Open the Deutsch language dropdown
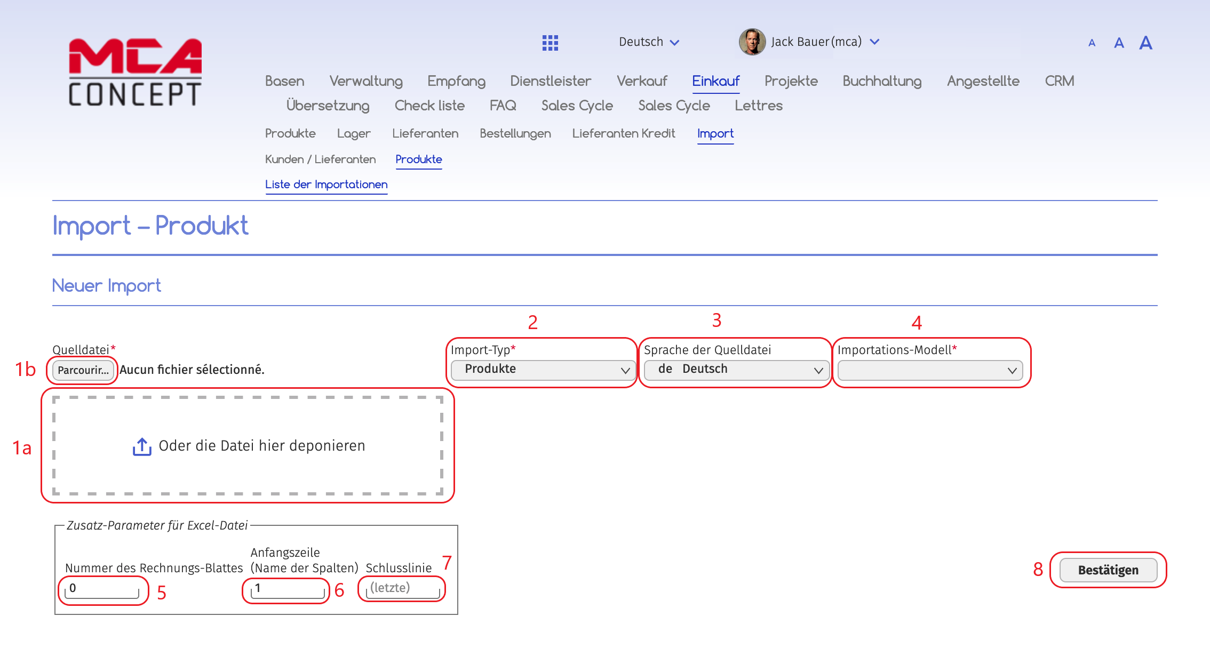1210x672 pixels. (648, 42)
